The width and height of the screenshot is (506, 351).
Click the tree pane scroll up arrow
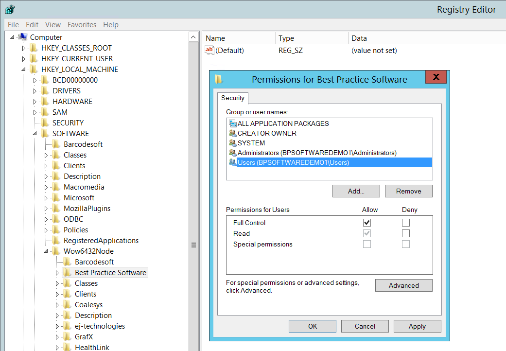pos(193,37)
